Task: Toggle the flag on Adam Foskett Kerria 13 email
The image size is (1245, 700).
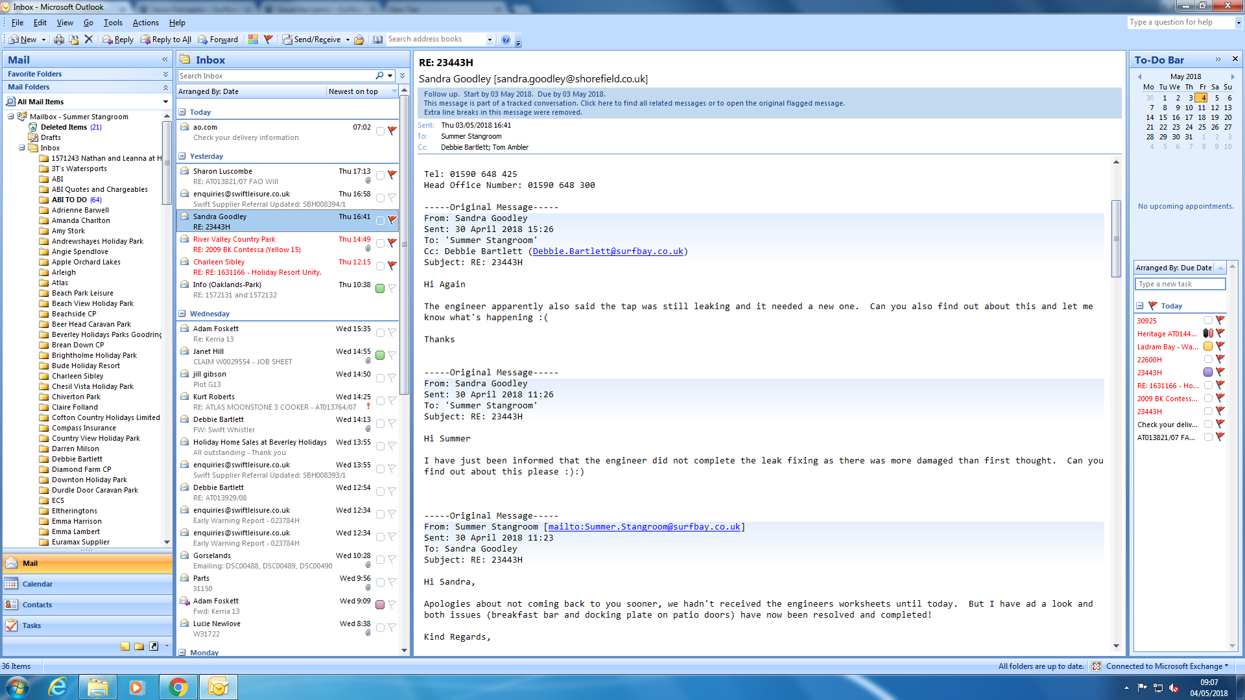Action: [392, 332]
